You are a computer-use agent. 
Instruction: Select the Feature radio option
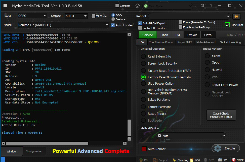(113, 19)
